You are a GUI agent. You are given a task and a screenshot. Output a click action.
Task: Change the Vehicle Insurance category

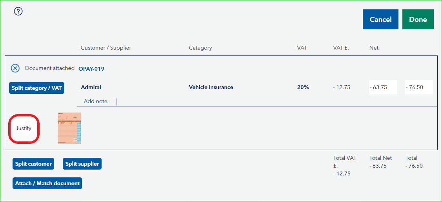pos(211,88)
